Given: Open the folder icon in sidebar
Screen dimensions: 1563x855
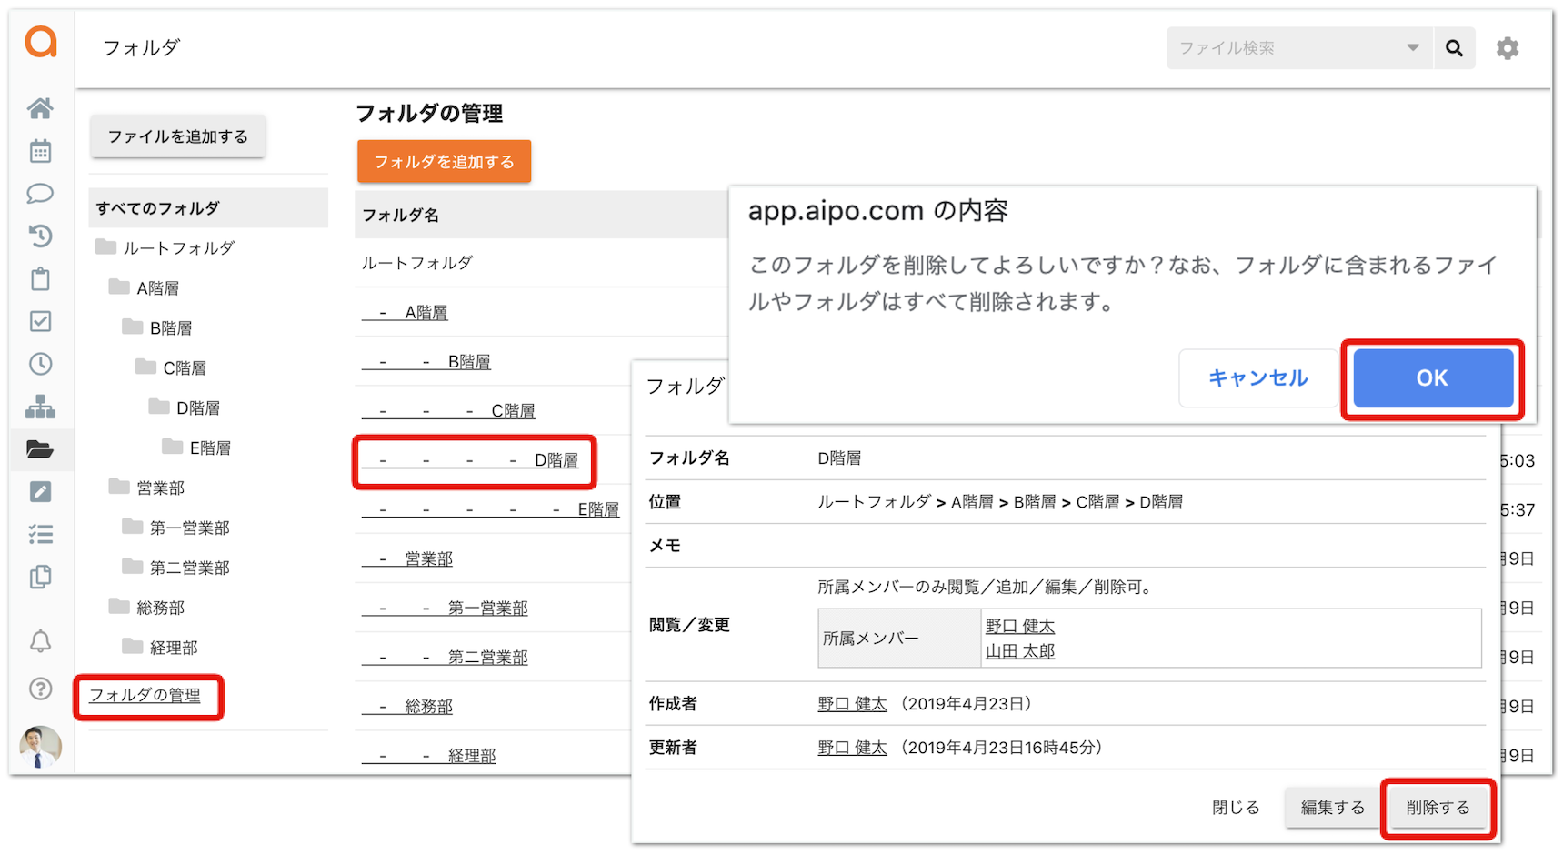Looking at the screenshot, I should click(40, 449).
